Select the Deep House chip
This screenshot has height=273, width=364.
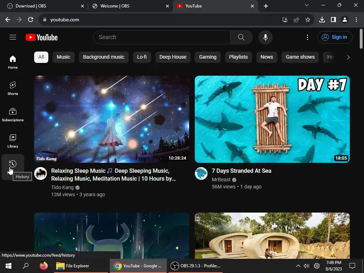173,57
